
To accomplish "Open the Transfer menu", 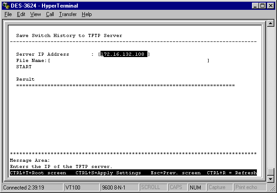I will click(x=67, y=14).
